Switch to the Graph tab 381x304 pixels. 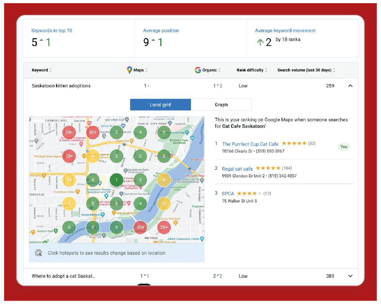point(221,105)
